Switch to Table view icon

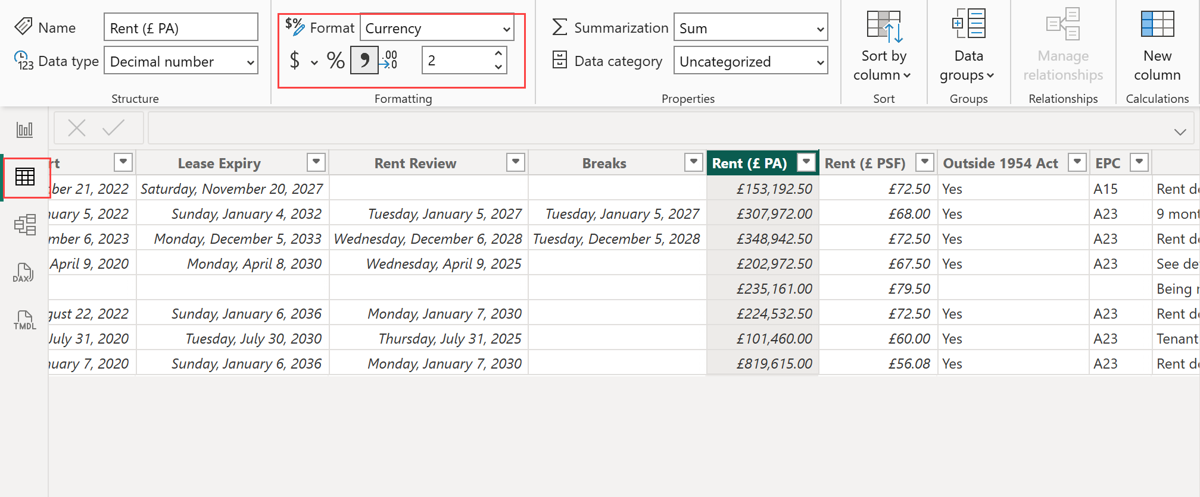(x=25, y=177)
